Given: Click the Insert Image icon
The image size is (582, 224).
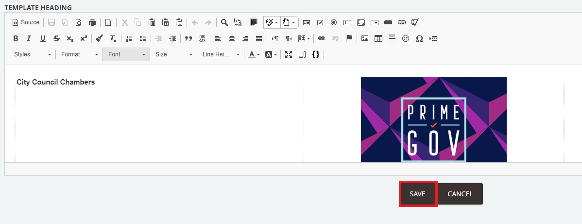Looking at the screenshot, I should (365, 38).
